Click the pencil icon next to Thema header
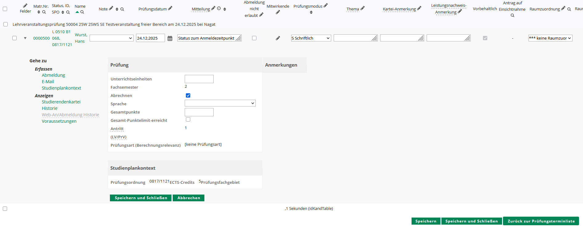 (363, 9)
